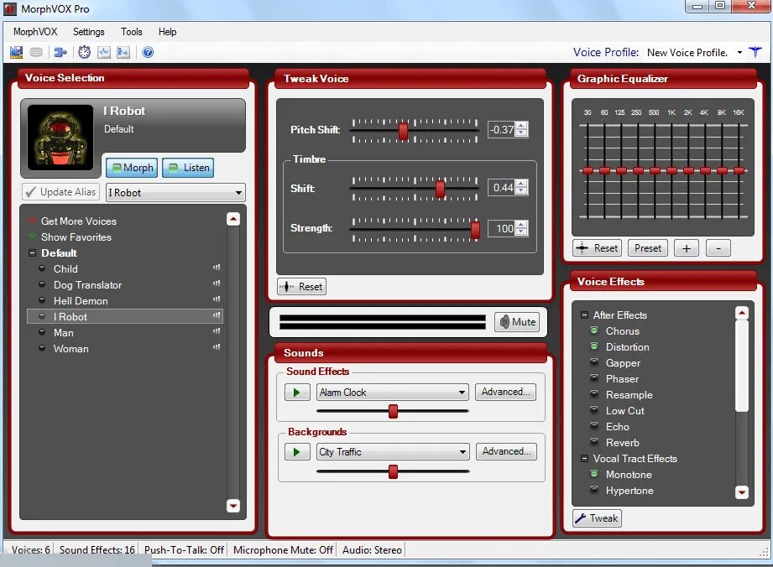Open Advanced options for Backgrounds
The height and width of the screenshot is (567, 773).
coord(506,451)
